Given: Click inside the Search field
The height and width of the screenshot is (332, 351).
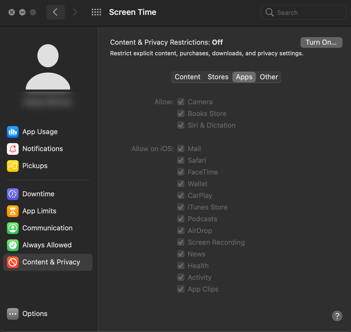Looking at the screenshot, I should [x=304, y=12].
